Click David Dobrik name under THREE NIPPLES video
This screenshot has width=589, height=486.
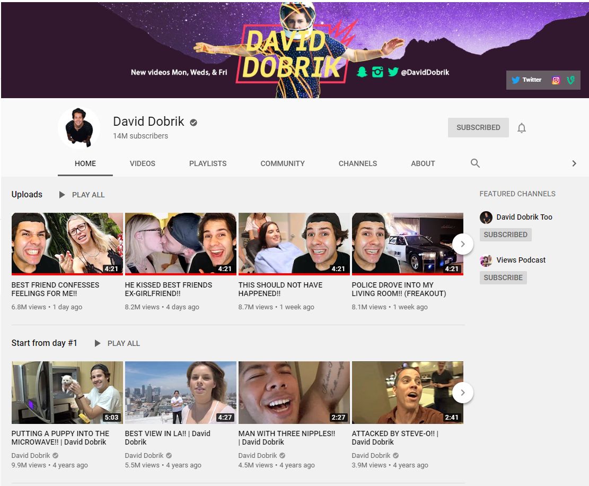[257, 455]
